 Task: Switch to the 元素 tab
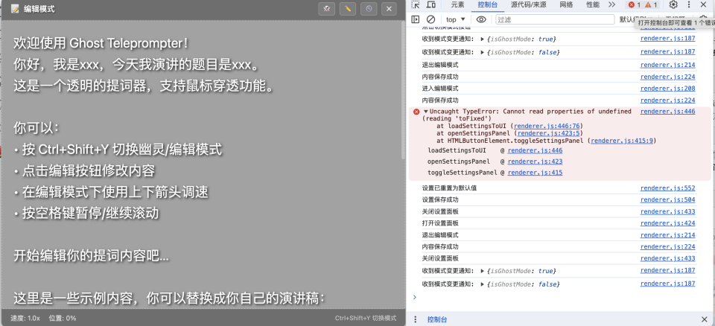click(457, 4)
